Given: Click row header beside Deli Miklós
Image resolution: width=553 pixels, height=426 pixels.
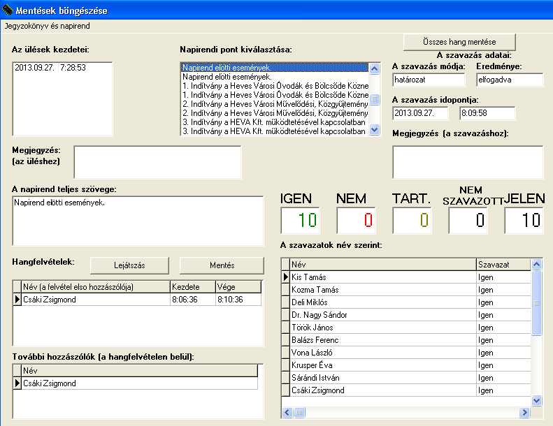Looking at the screenshot, I should click(x=286, y=302).
